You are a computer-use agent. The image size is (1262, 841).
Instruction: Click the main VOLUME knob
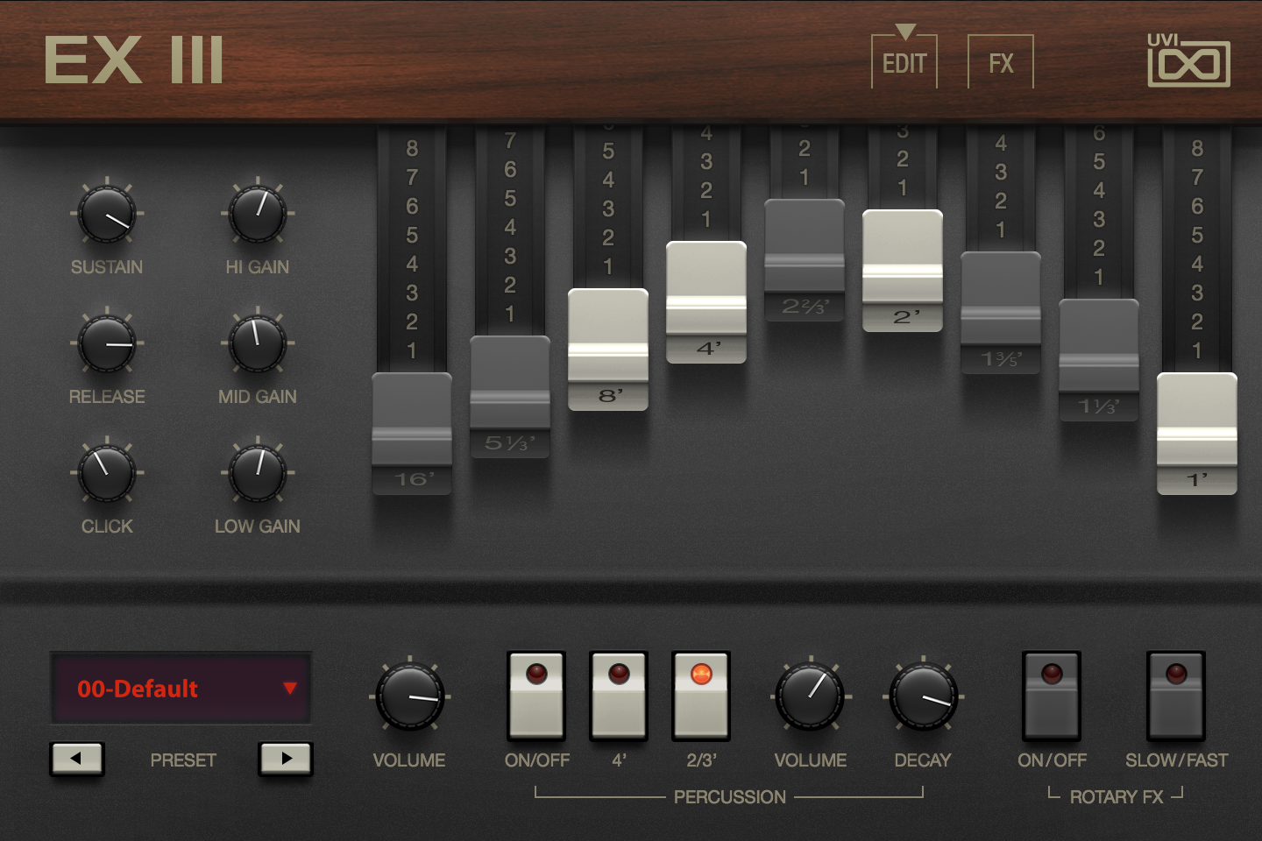(409, 696)
